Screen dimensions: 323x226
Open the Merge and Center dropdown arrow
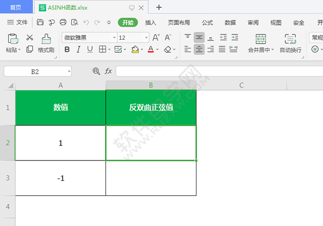coord(272,50)
